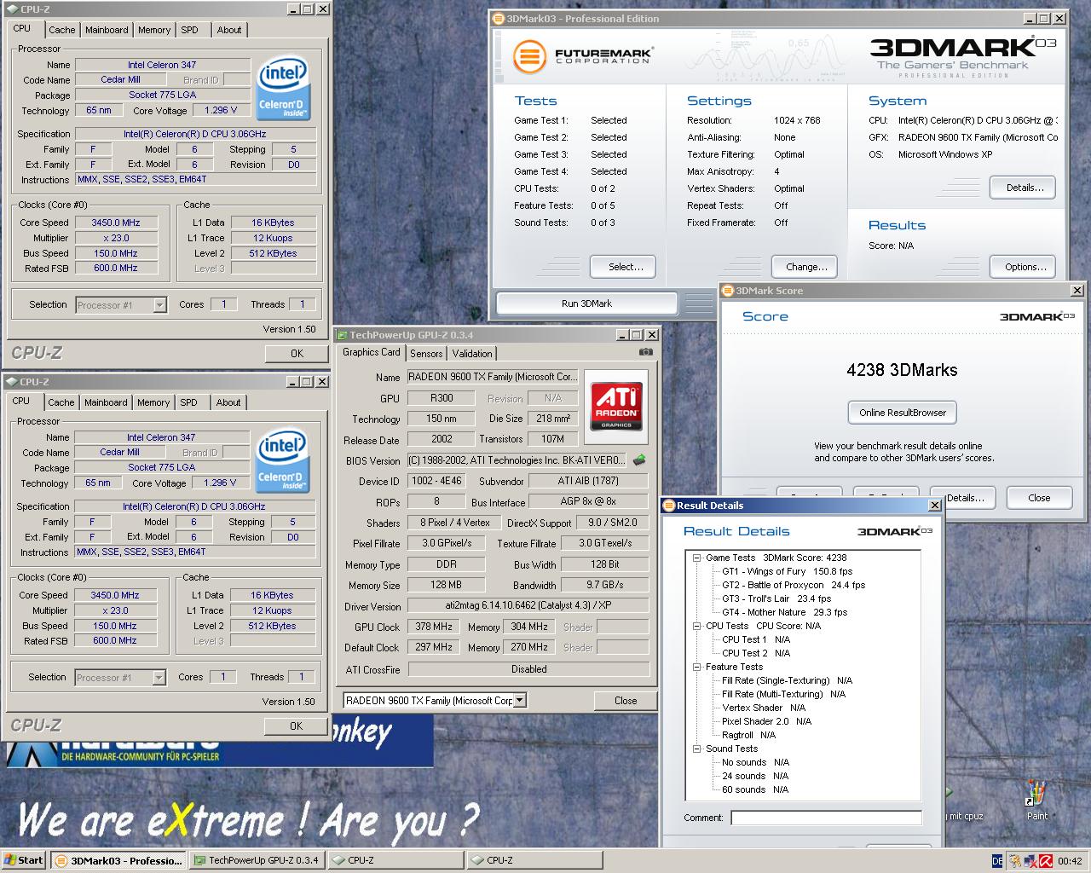
Task: Click the Comment input field
Action: (x=826, y=818)
